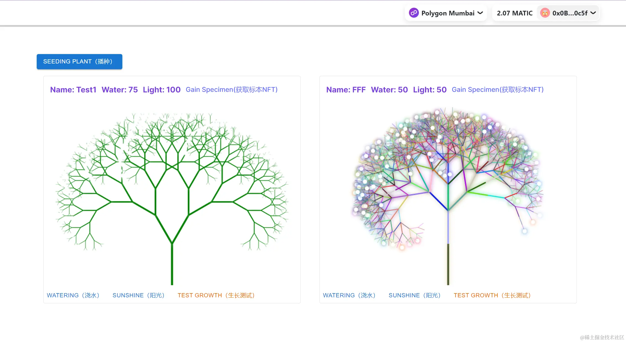Click the 2.07 MATIC balance
This screenshot has width=626, height=342.
pos(514,13)
